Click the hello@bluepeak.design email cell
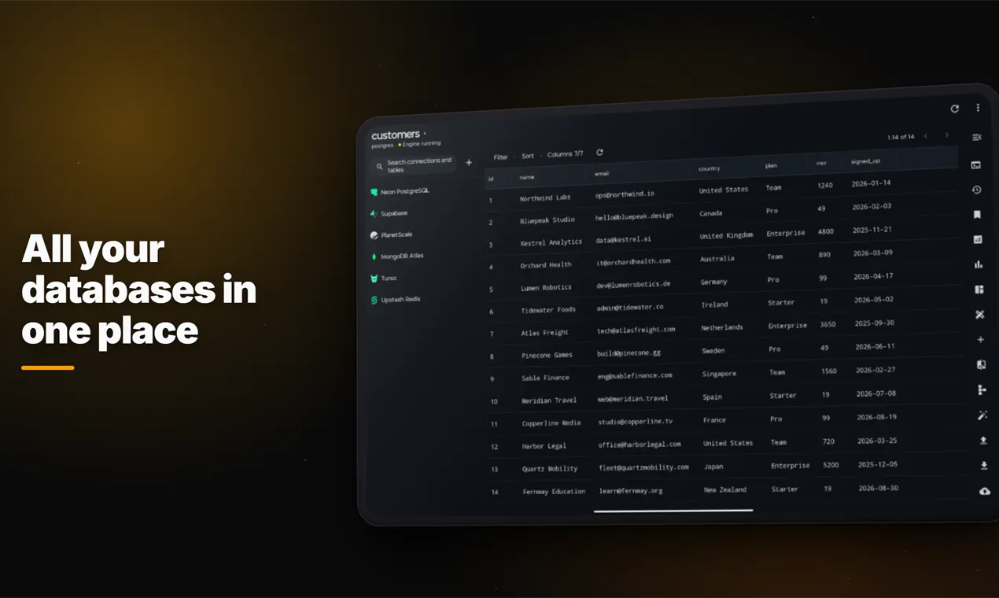The image size is (999, 598). click(x=635, y=216)
